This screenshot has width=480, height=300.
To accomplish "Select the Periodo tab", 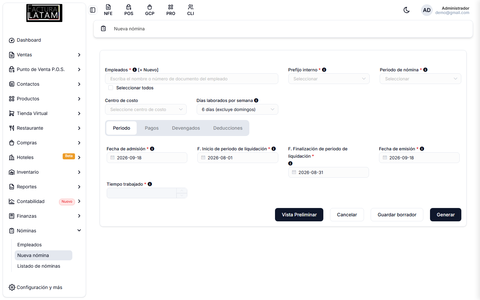I will (122, 128).
